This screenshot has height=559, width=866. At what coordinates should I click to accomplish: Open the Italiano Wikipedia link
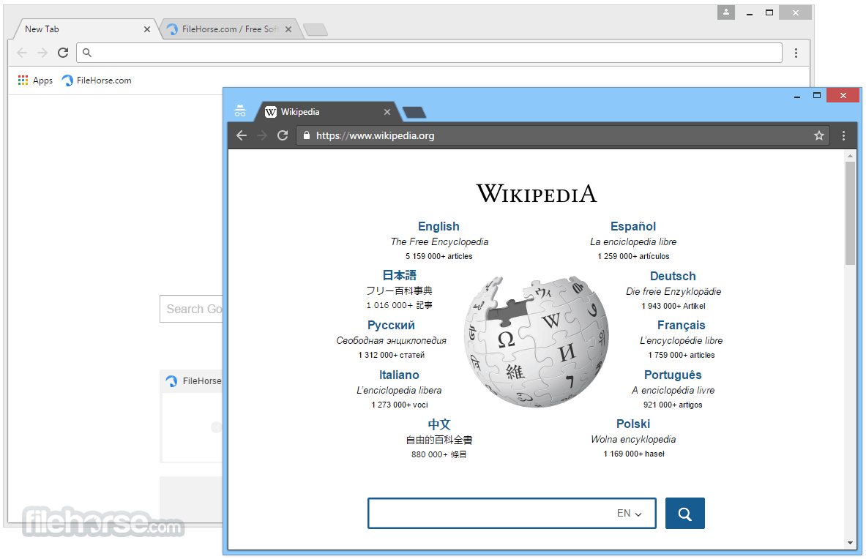point(399,375)
